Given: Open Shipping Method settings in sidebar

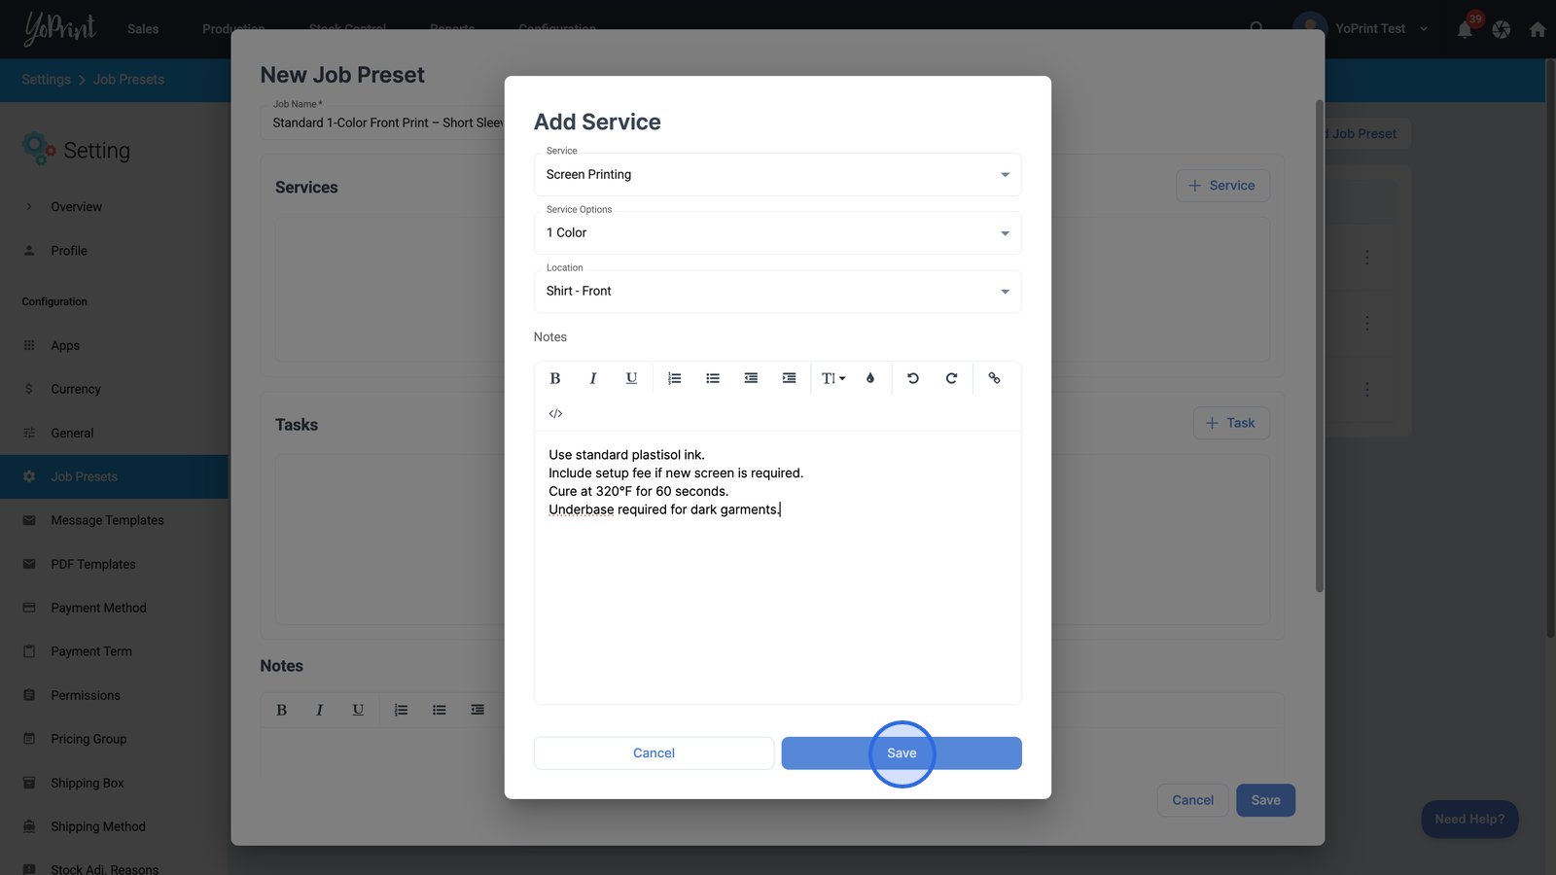Looking at the screenshot, I should click(x=114, y=826).
